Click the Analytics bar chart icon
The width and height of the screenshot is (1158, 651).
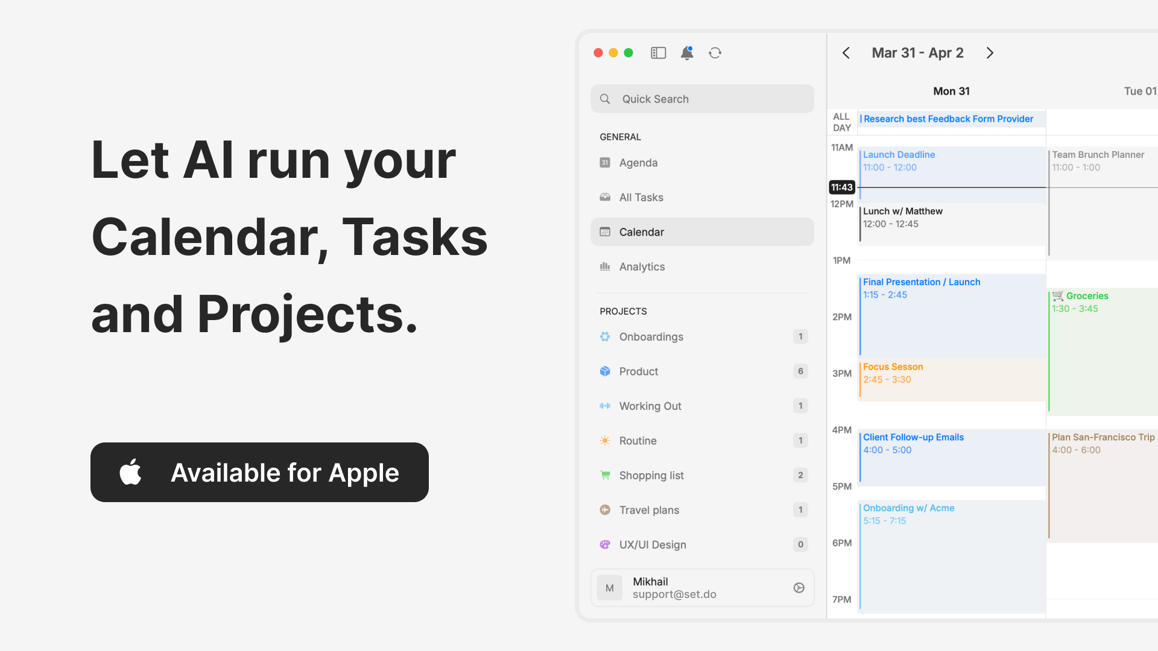click(605, 266)
